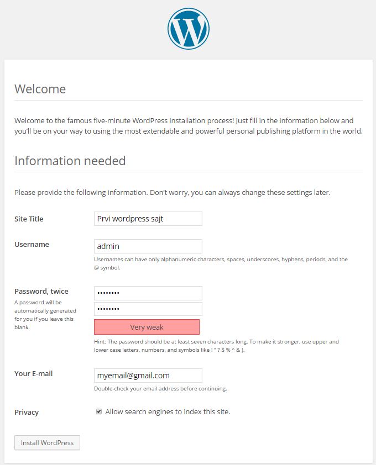Focus the Site Title input field
376x465 pixels.
tap(148, 219)
